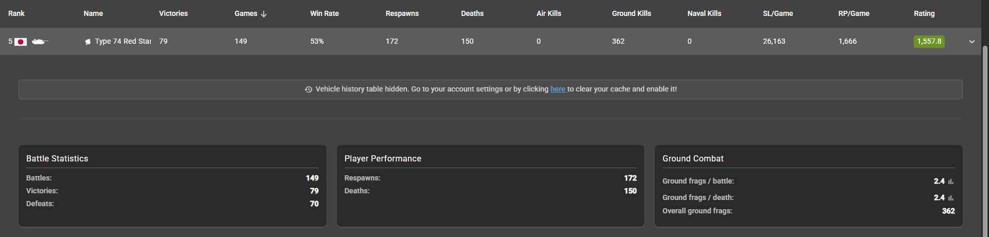Open chart icon for Ground frags / death
Image resolution: width=989 pixels, height=237 pixels.
tap(951, 198)
